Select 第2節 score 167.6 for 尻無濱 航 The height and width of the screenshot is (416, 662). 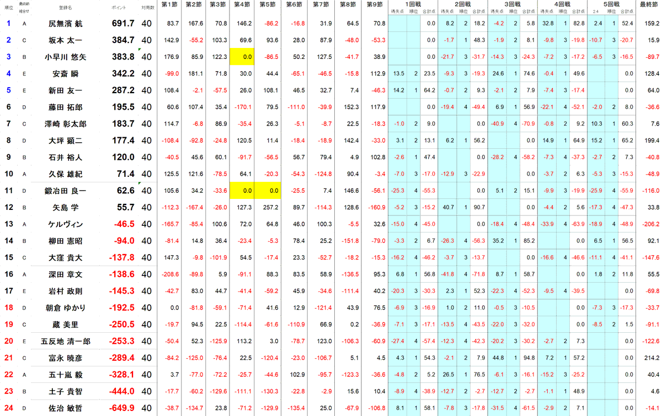click(196, 24)
